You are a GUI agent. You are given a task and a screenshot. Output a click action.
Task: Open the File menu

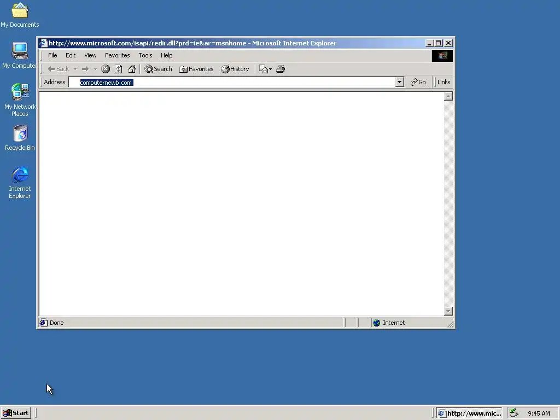coord(52,55)
